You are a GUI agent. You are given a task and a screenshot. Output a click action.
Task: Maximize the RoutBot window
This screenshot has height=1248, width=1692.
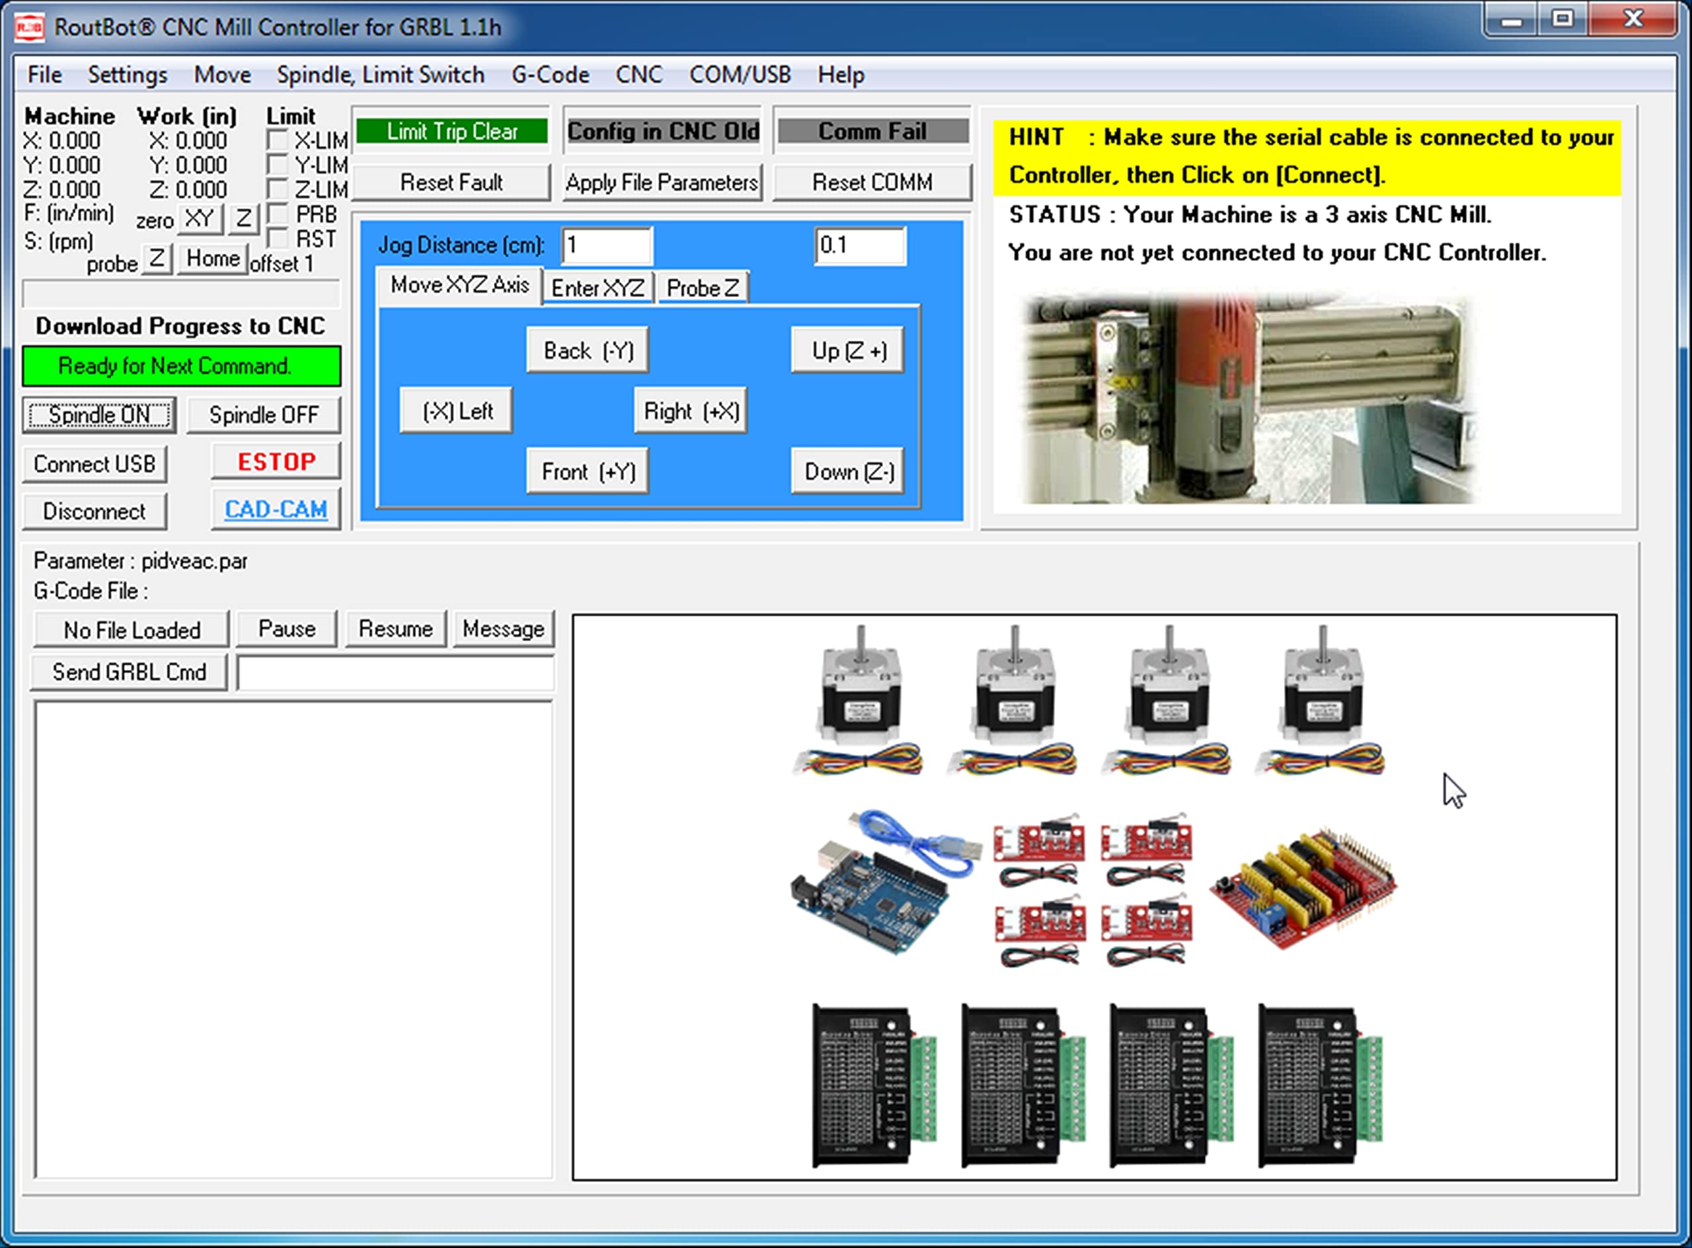coord(1563,20)
